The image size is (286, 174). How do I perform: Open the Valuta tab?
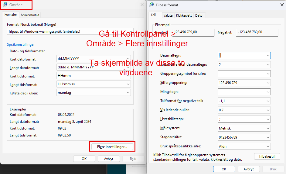[168, 15]
